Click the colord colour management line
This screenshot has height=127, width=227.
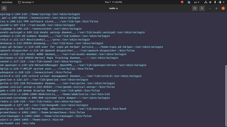coord(71,76)
